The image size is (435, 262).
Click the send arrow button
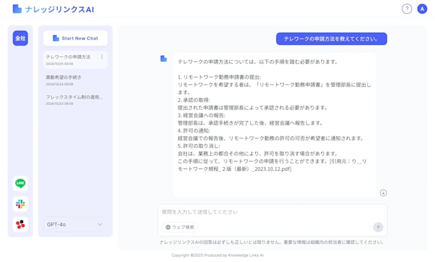coord(378,227)
